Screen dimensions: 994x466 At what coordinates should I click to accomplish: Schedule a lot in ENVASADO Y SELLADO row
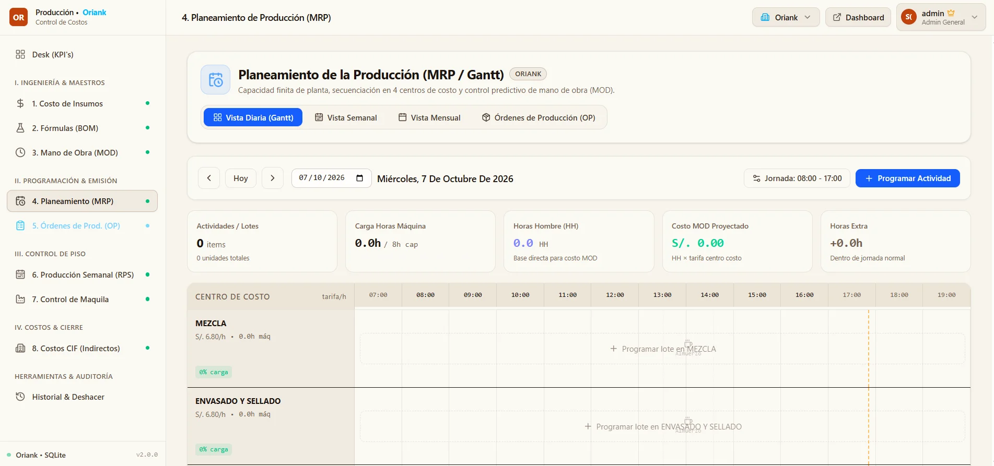662,426
